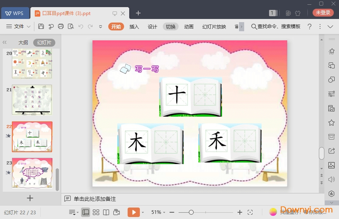The image size is (339, 219).
Task: Select slide 20 thumbnail
Action: 32,64
